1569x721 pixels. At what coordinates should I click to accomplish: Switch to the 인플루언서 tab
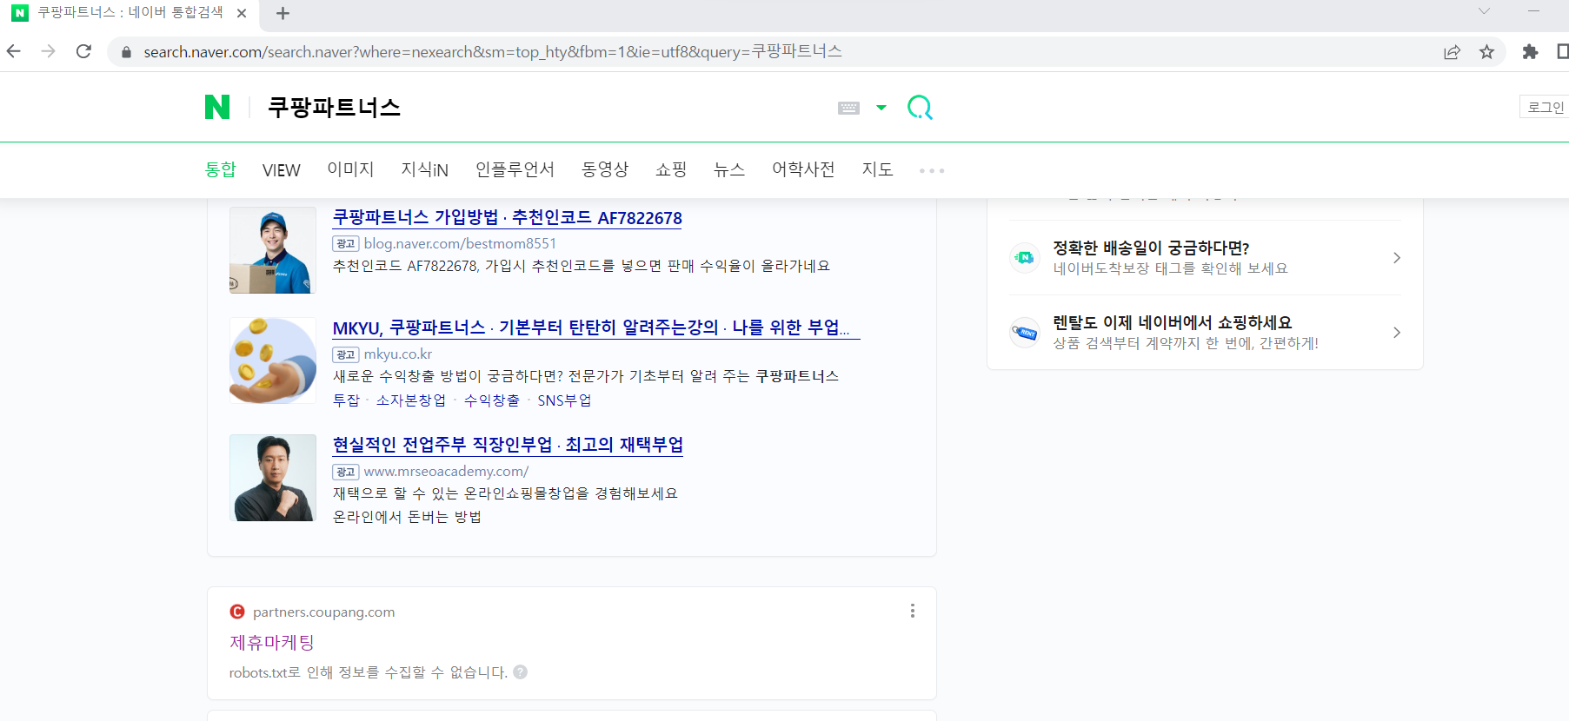pos(515,169)
